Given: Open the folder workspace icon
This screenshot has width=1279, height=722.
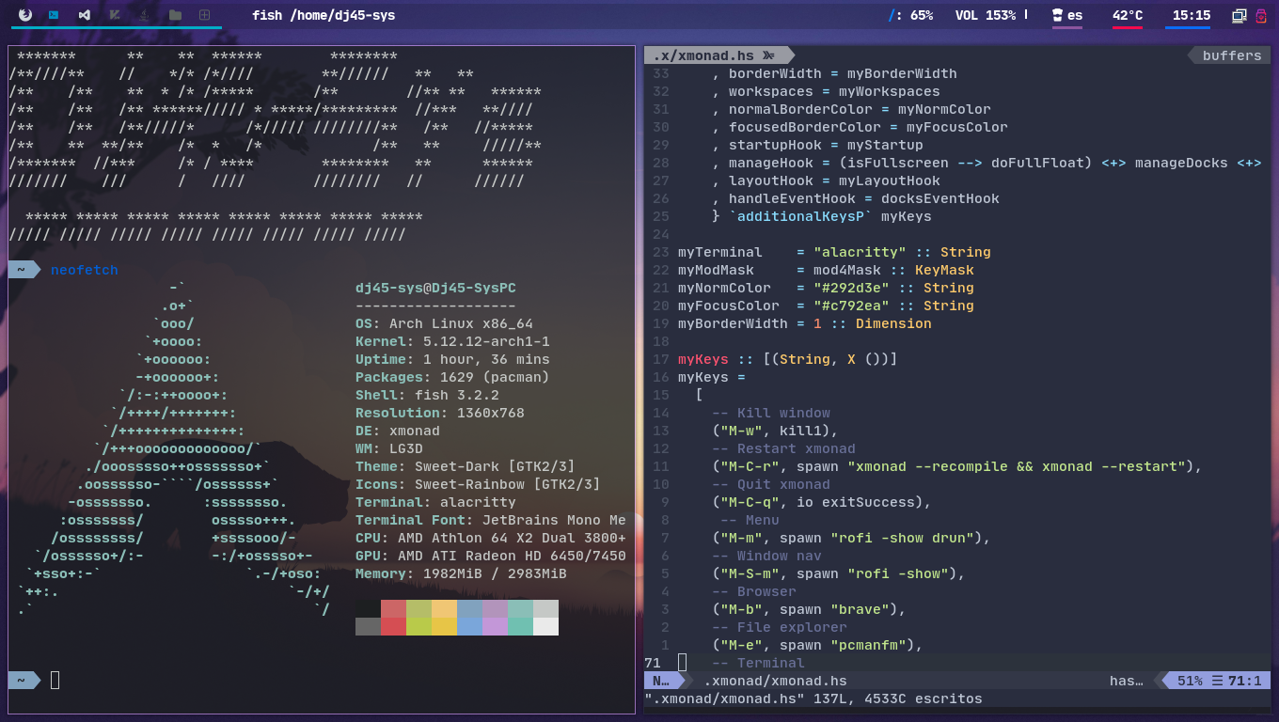Looking at the screenshot, I should [x=175, y=15].
